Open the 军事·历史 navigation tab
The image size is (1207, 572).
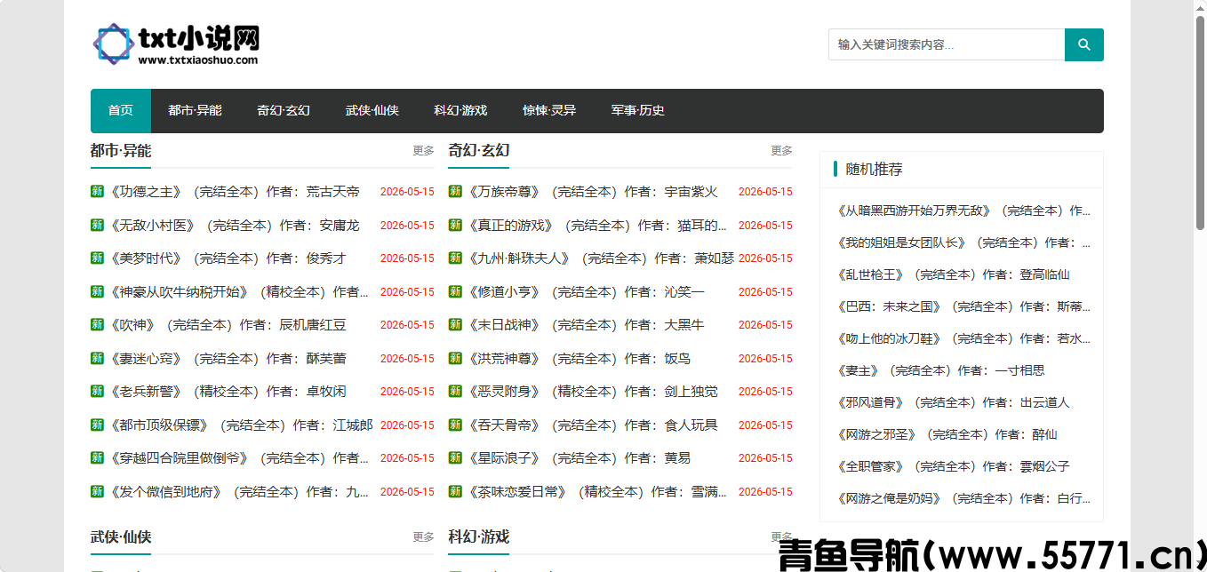coord(638,110)
